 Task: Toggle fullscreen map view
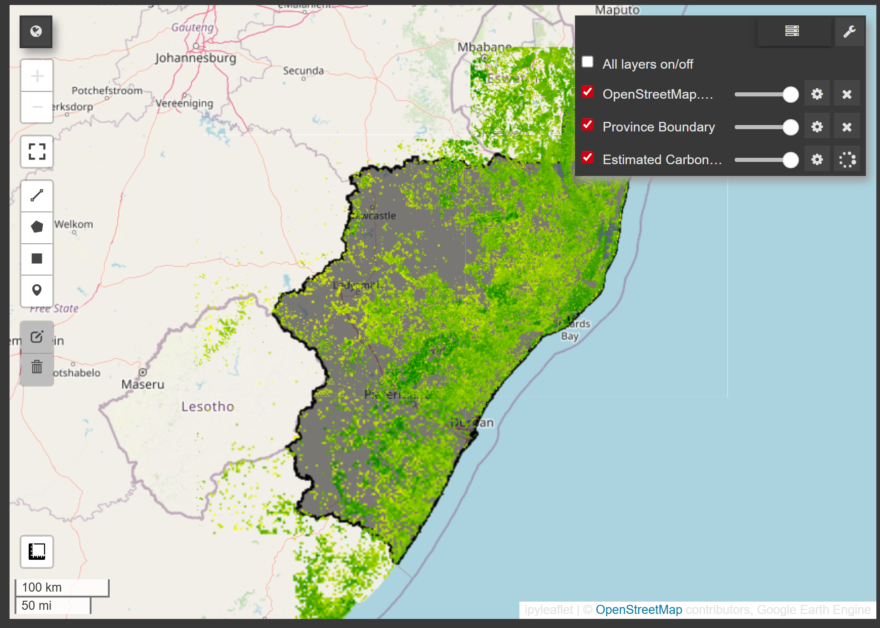tap(37, 151)
